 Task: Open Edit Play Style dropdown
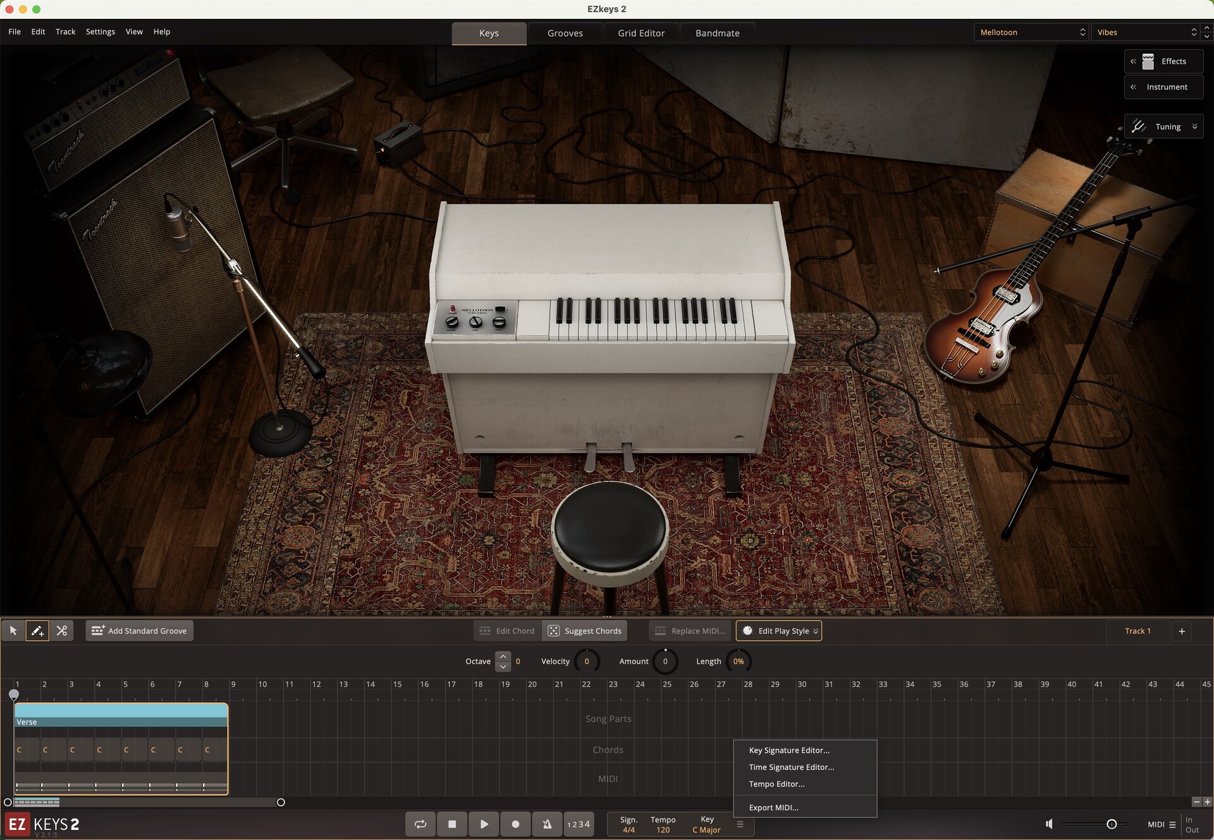pos(779,631)
